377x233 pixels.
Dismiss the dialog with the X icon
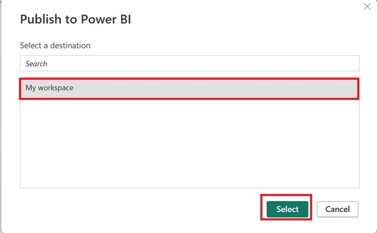tap(368, 7)
